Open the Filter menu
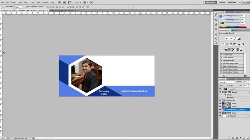 pyautogui.click(x=32, y=2)
